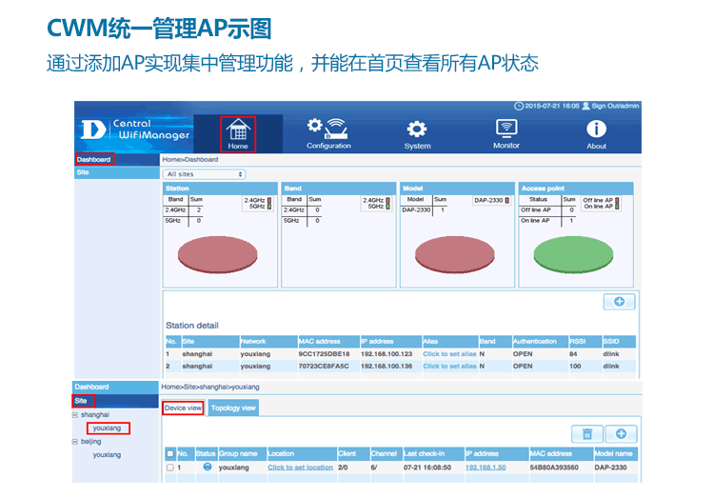Open IP address 192.168.1.50 link
The width and height of the screenshot is (714, 497).
tap(486, 467)
